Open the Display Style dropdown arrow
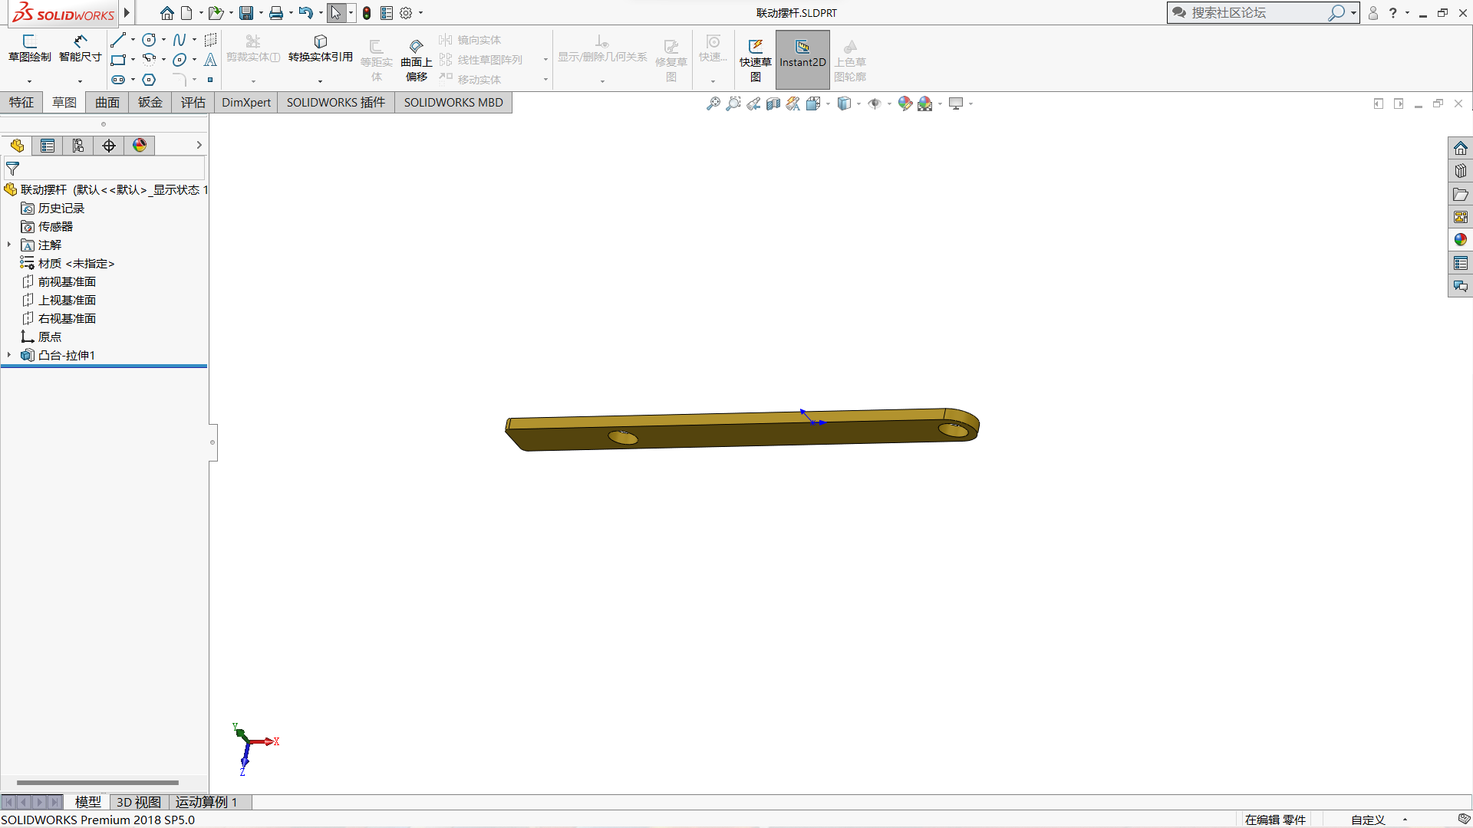This screenshot has width=1473, height=828. pyautogui.click(x=858, y=103)
